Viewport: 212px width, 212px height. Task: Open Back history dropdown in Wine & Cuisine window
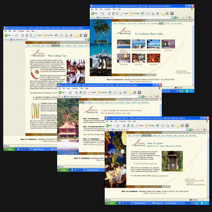point(114,125)
